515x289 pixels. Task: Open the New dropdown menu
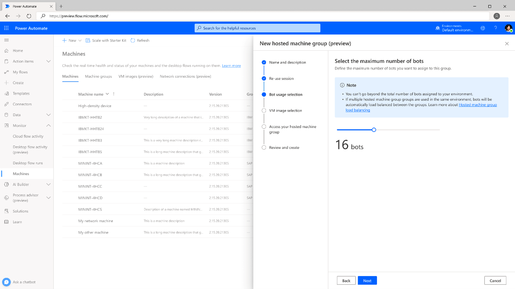coord(72,40)
